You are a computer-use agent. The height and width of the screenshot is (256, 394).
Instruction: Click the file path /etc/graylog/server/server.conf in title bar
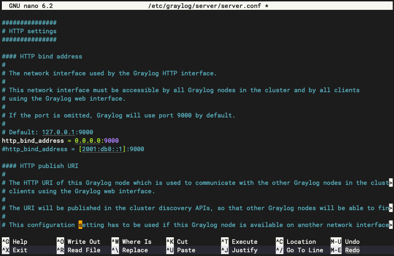coord(205,6)
